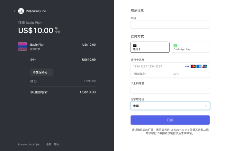This screenshot has height=151, width=225.
Task: Open the 国家或地区 country dropdown
Action: pyautogui.click(x=170, y=106)
